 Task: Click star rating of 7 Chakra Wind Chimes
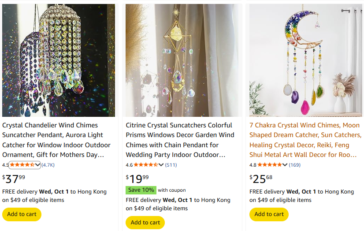(269, 165)
